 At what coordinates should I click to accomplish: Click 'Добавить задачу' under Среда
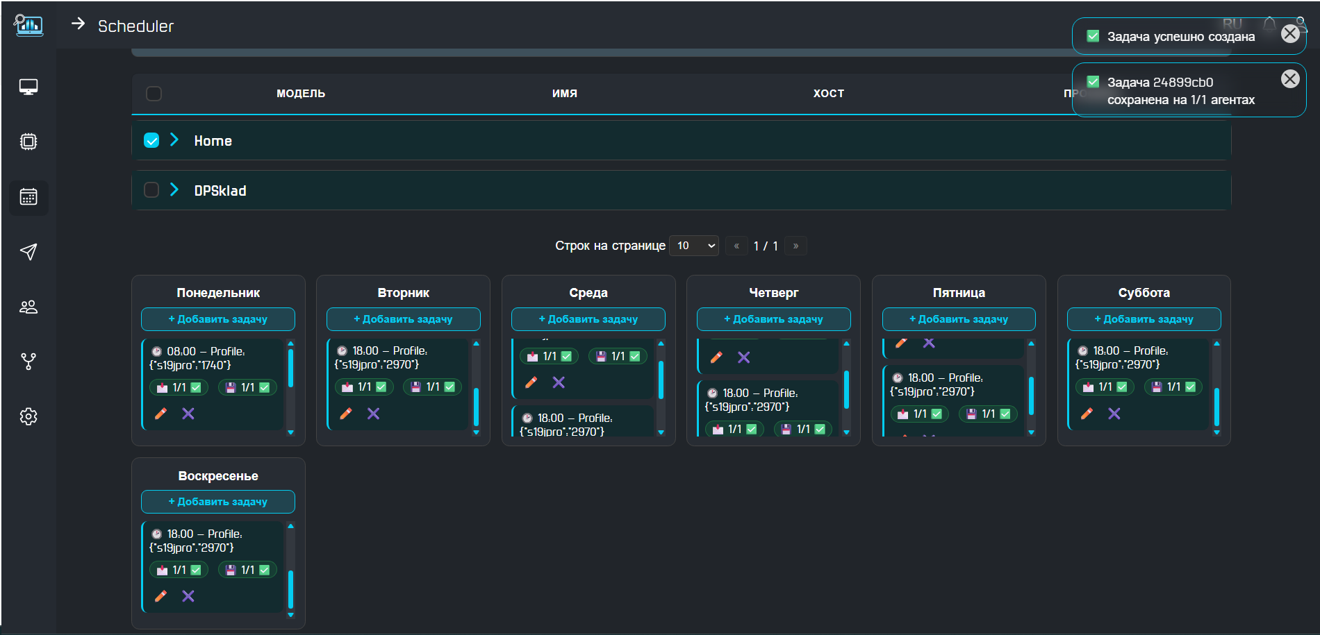coord(588,319)
